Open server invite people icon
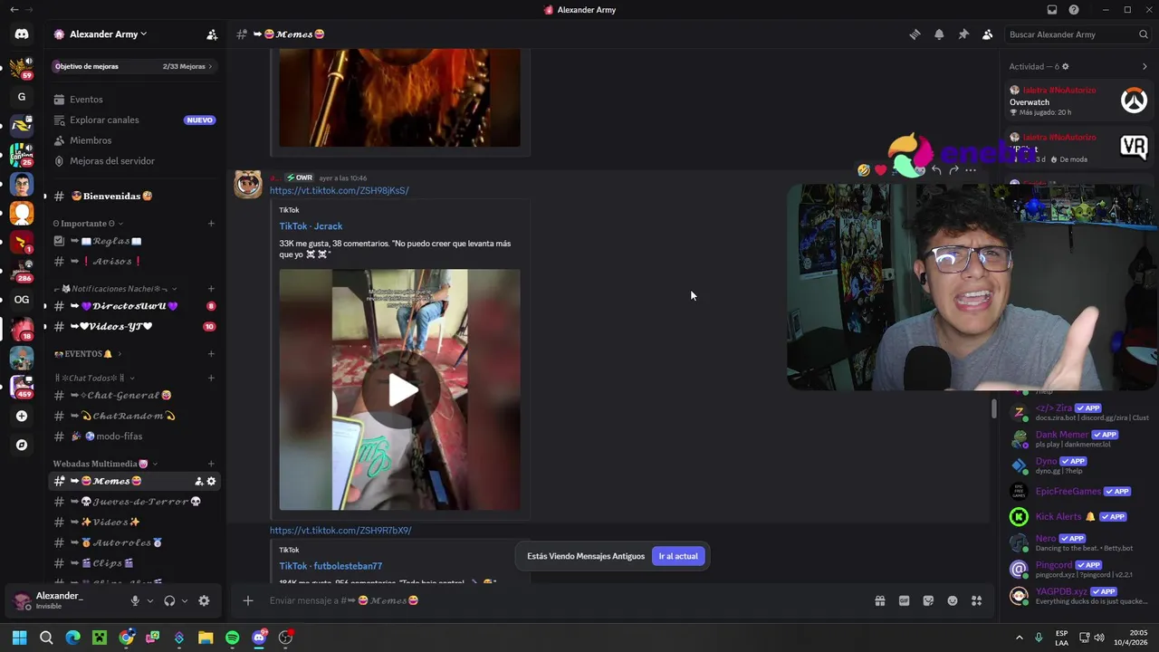Image resolution: width=1159 pixels, height=652 pixels. (x=212, y=34)
